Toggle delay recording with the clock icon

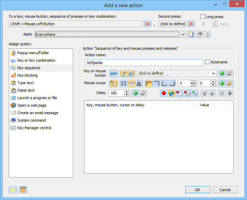point(195,93)
